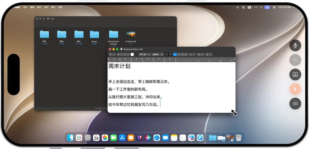
Task: Open App Store from the Dock
Action: [122, 138]
